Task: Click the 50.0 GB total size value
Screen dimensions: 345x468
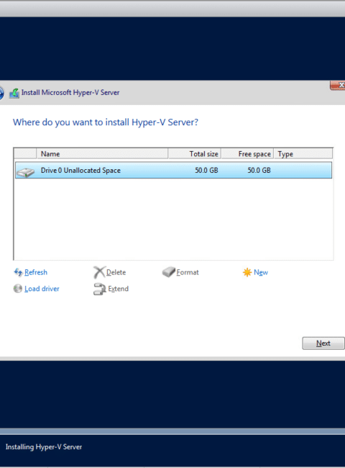Action: [x=206, y=170]
